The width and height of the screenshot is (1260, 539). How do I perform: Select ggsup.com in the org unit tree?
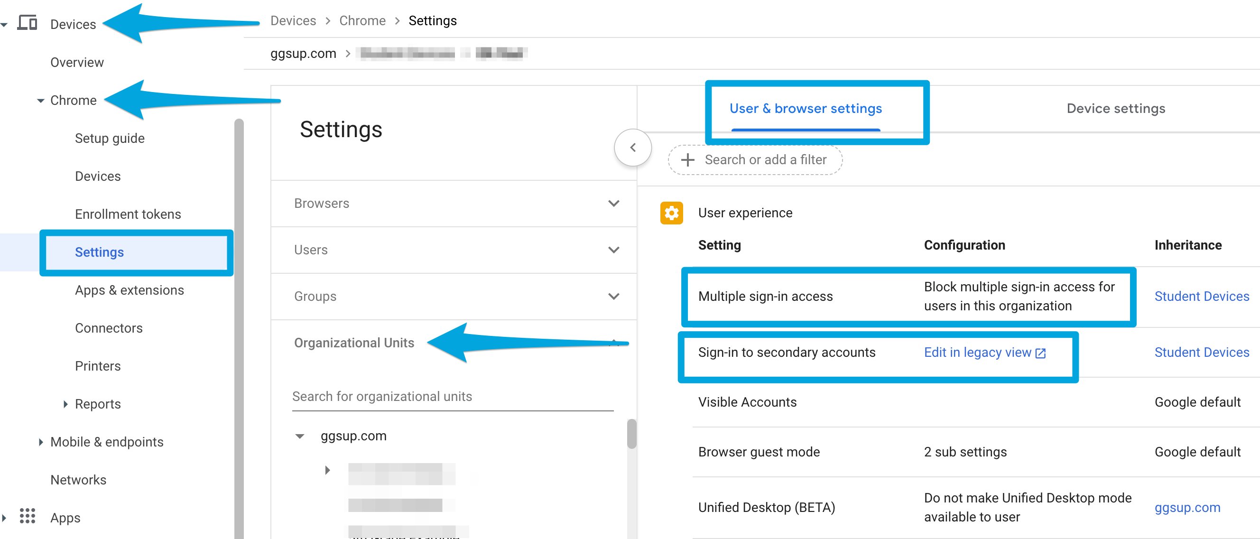(353, 436)
